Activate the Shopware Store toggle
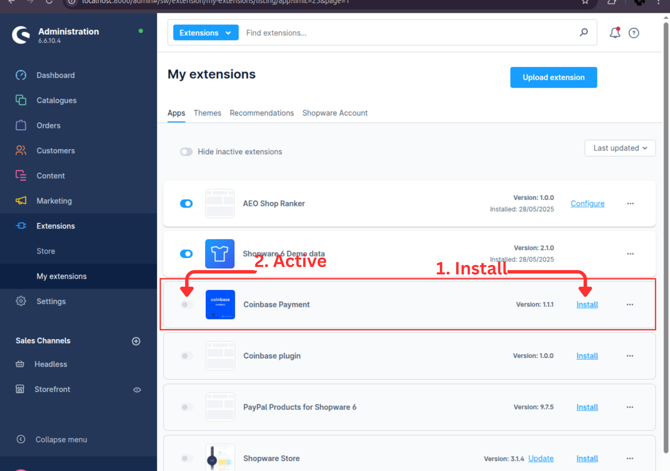 [187, 458]
